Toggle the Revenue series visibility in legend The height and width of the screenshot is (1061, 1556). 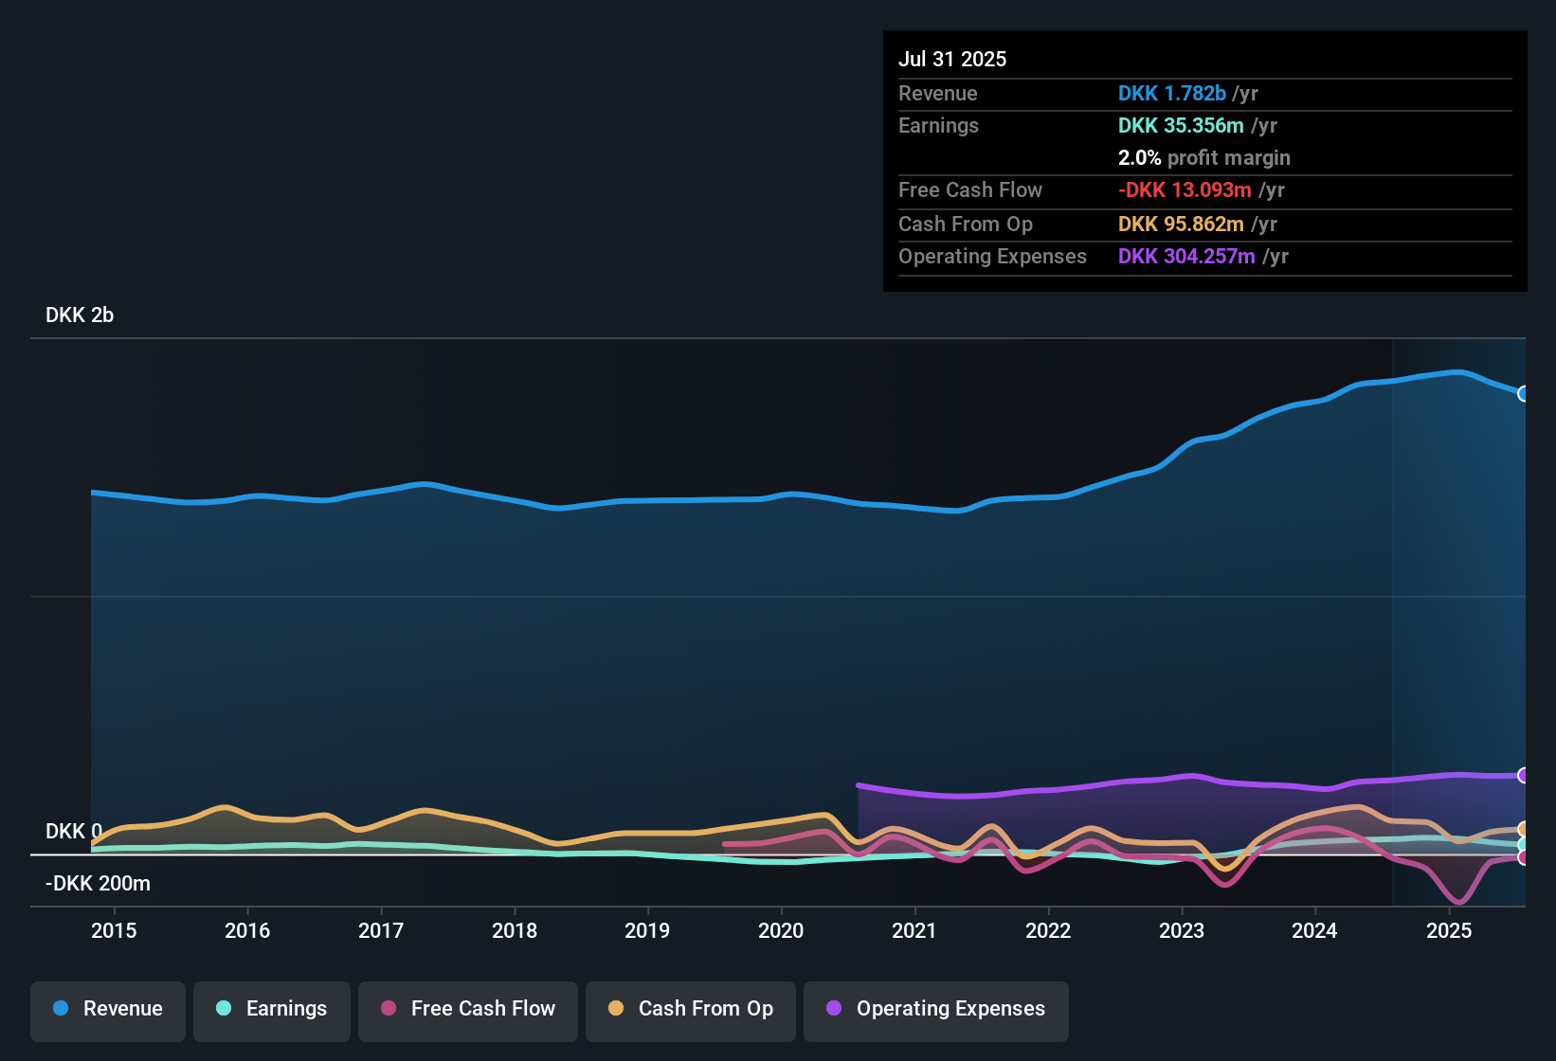(x=107, y=1010)
